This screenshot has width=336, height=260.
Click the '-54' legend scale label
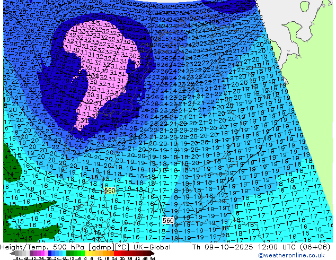click(16, 258)
